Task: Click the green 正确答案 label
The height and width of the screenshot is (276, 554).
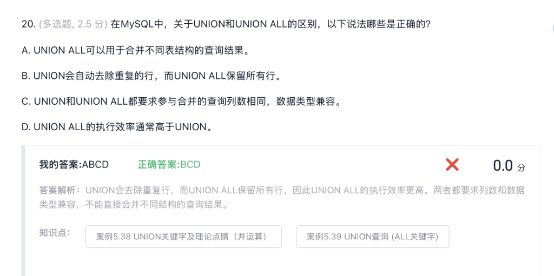Action: [x=159, y=164]
